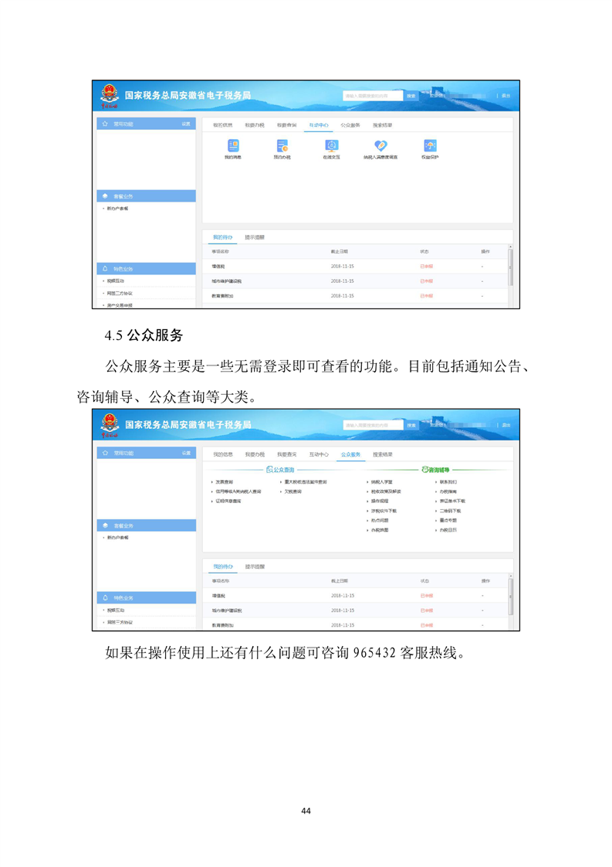Click 设置 in 常用功能 header, 公众服务 screenshot
The height and width of the screenshot is (867, 612).
186,453
